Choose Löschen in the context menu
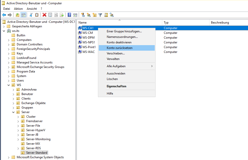This screenshot has width=248, height=160. pyautogui.click(x=127, y=79)
